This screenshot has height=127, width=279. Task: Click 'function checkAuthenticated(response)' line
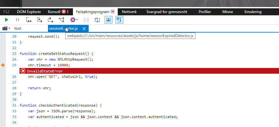[x=60, y=105]
